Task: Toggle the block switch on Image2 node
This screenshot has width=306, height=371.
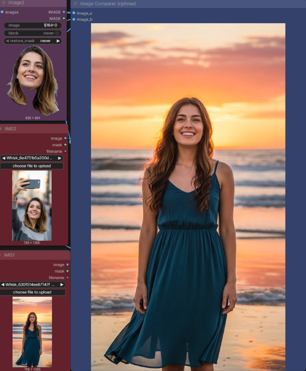Action: coord(57,33)
